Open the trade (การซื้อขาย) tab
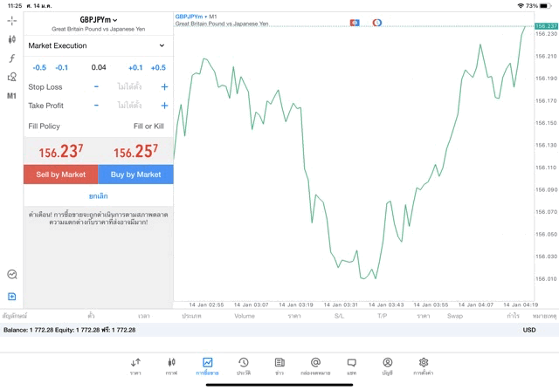This screenshot has height=390, width=559. coord(207,366)
